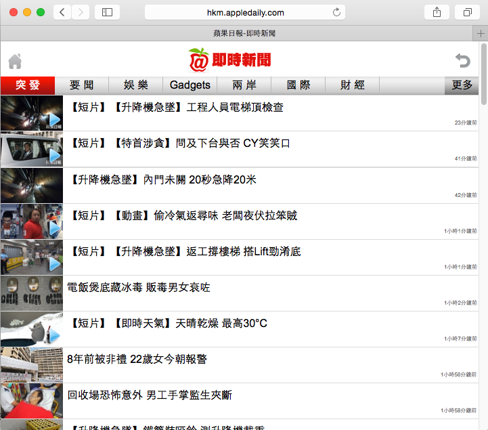Click the home icon on news page
Screen dimensions: 488x430
(15, 61)
